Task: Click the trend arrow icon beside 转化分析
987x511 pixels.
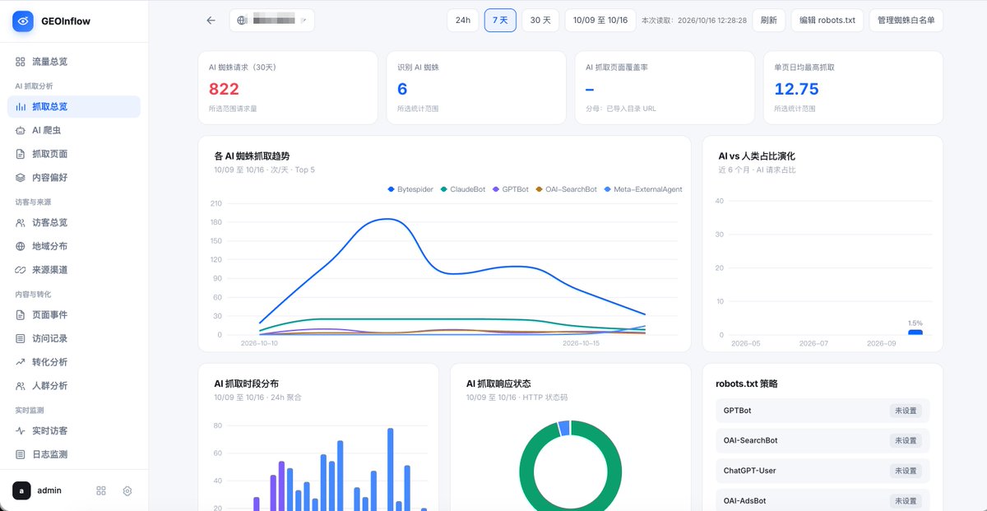Action: point(21,362)
